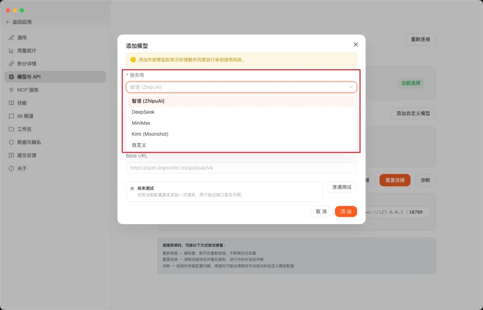
Task: Click the grey status dot beside 尚未测试
Action: [x=132, y=189]
